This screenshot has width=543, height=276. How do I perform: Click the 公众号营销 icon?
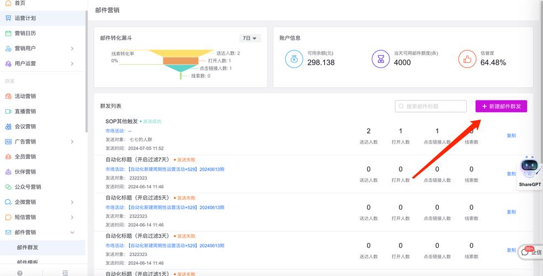(8, 187)
